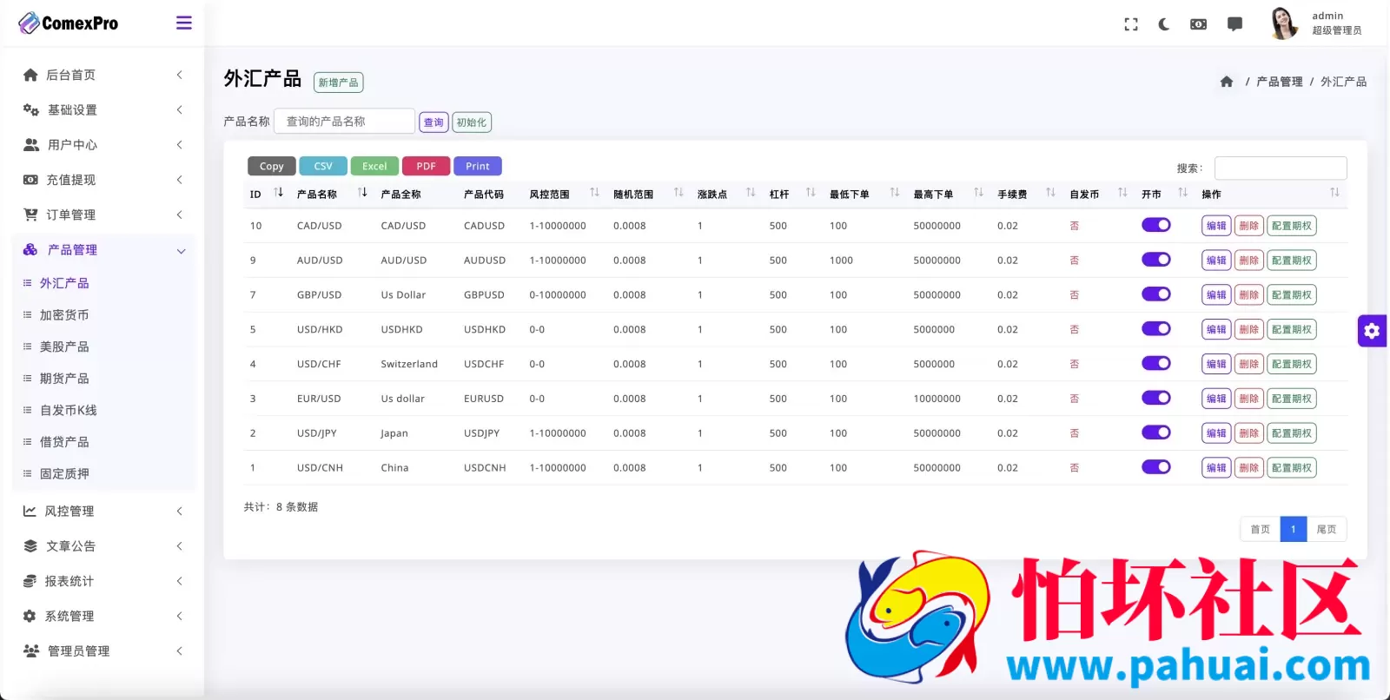Image resolution: width=1390 pixels, height=700 pixels.
Task: Click the breadcrumb home icon
Action: tap(1227, 82)
